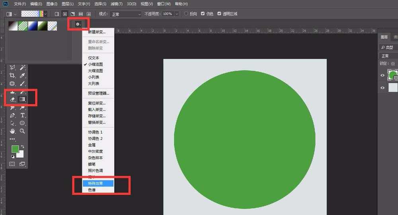Open the 模式 blend mode dropdown
Screen dimensions: 398x215
coord(126,14)
